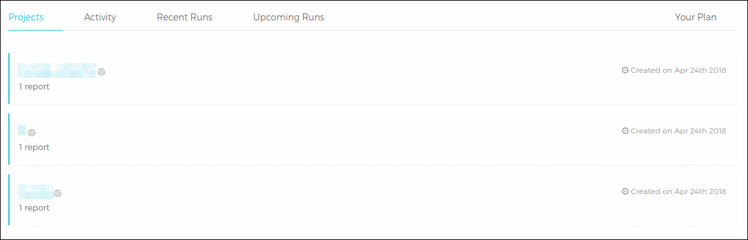Open the third project's blurred name link
748x240 pixels.
point(35,192)
